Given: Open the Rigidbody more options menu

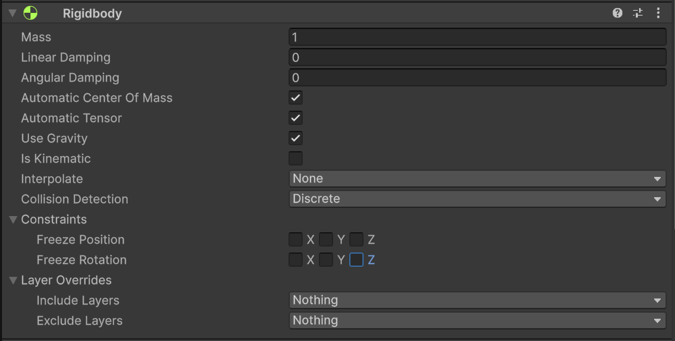Looking at the screenshot, I should (658, 13).
